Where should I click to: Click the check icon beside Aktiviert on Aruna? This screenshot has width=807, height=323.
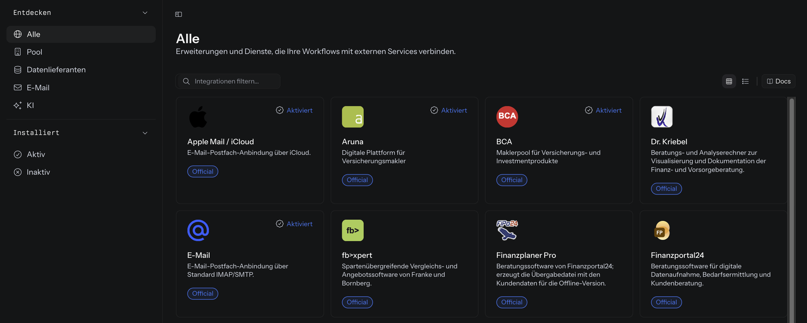tap(434, 110)
